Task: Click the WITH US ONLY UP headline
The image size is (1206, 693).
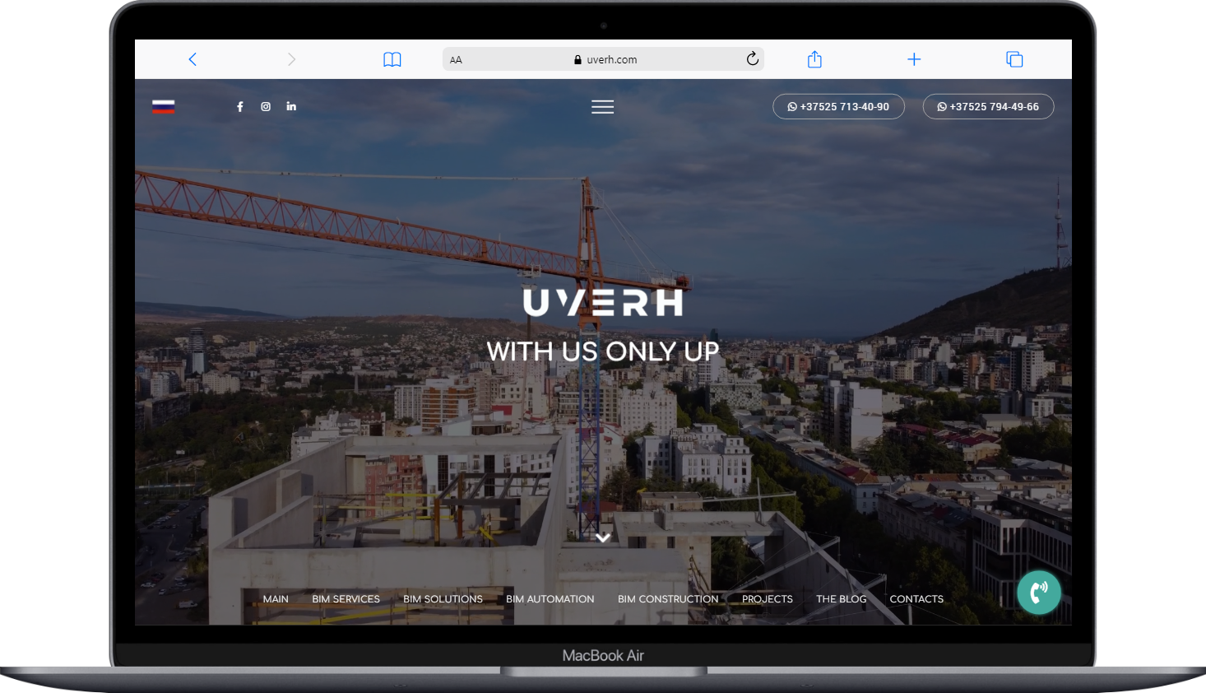Action: coord(603,351)
